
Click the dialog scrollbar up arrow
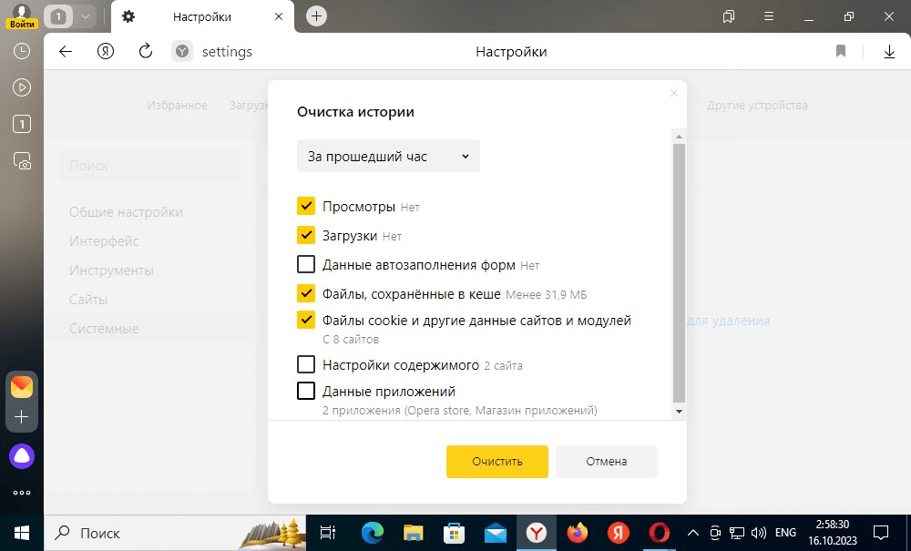679,137
